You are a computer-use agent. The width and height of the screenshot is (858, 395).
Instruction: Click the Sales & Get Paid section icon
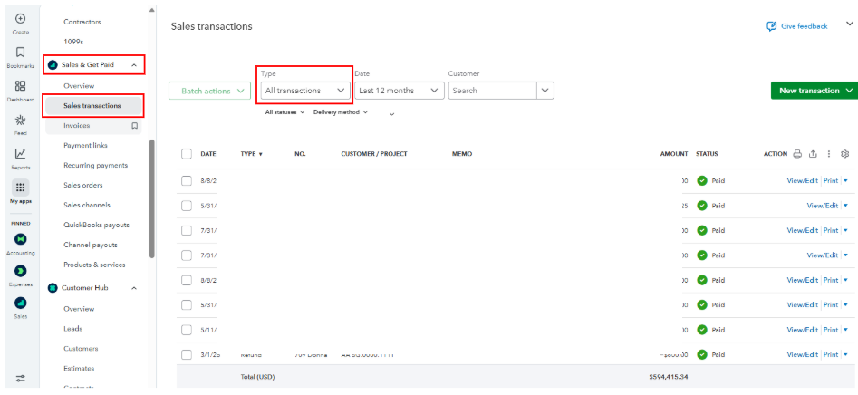53,65
